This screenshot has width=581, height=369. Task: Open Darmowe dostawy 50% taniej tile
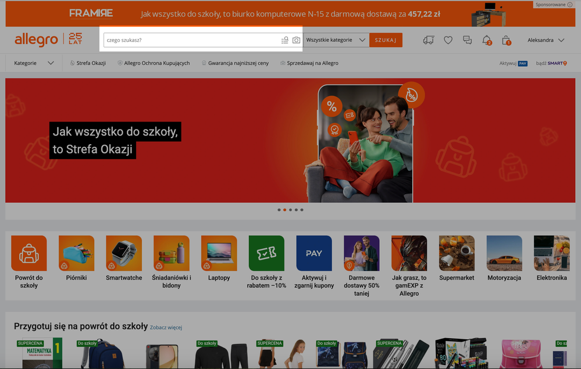(x=361, y=266)
